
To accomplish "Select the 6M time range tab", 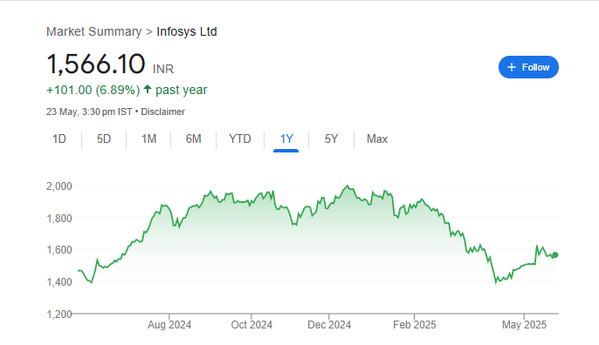I will (193, 139).
